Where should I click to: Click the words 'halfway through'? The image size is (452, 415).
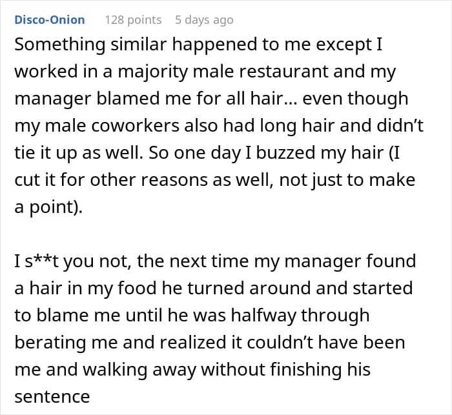[300, 316]
